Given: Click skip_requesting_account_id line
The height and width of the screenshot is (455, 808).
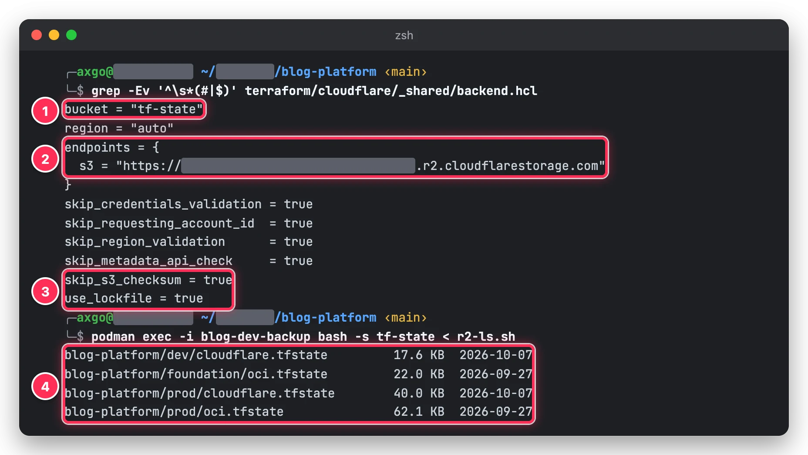Looking at the screenshot, I should [x=189, y=223].
